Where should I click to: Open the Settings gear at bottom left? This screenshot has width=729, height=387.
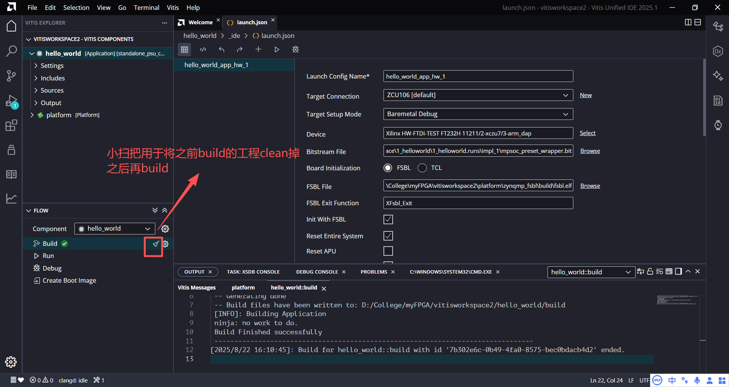[x=11, y=362]
